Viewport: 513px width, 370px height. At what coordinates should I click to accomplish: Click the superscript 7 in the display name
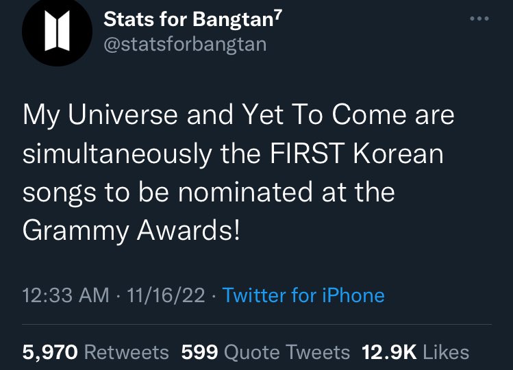(278, 14)
